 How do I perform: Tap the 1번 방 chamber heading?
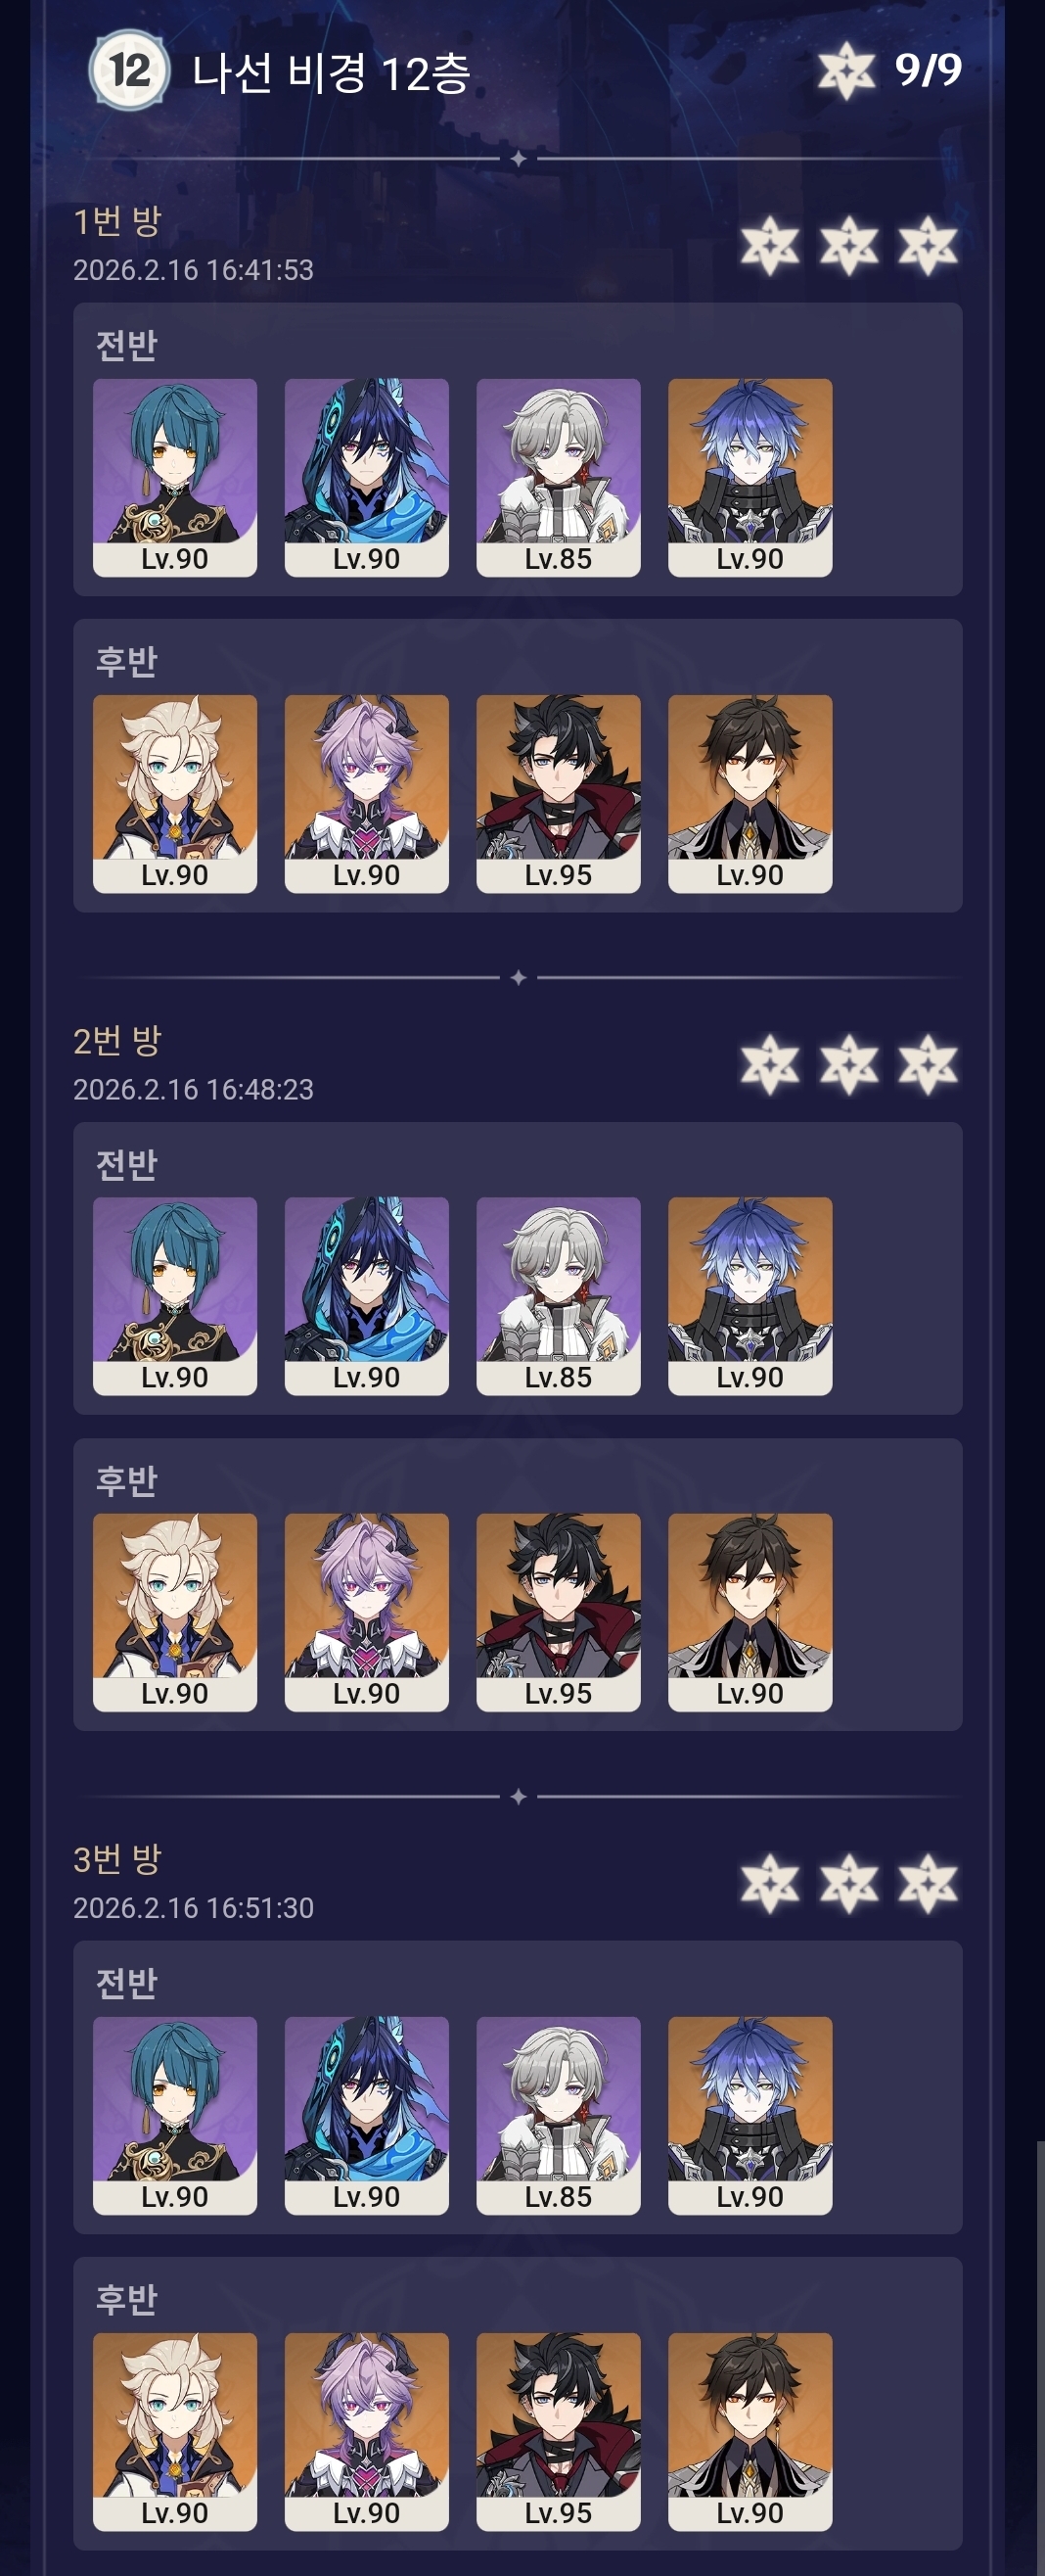(x=116, y=221)
